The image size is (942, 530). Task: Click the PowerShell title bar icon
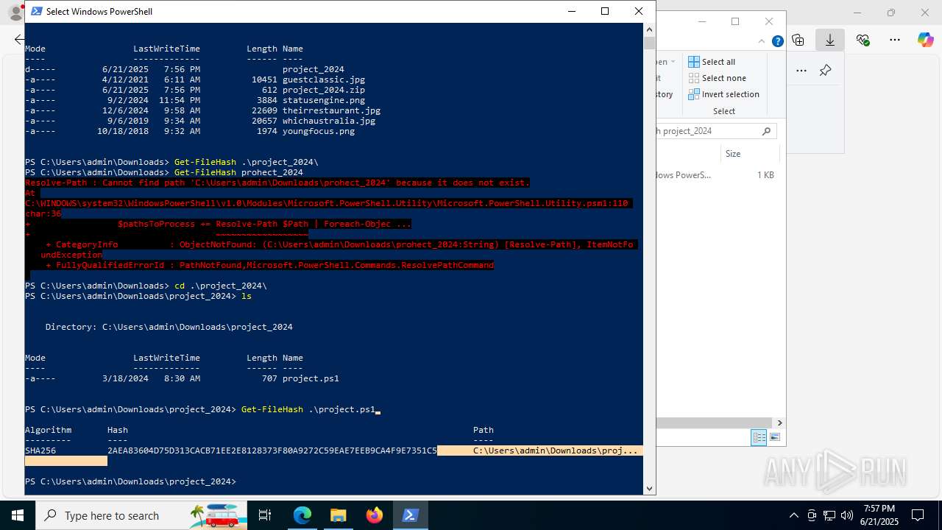click(36, 11)
